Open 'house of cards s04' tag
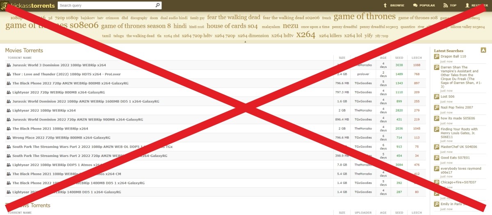Screen dimensions: 492x215 (232, 26)
